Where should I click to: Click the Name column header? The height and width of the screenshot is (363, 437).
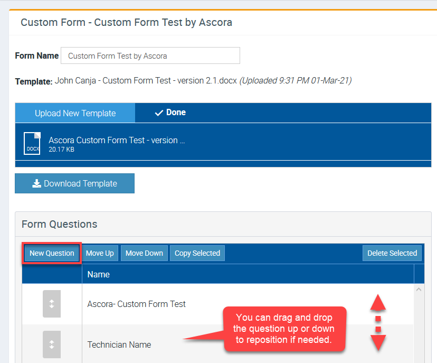point(99,274)
